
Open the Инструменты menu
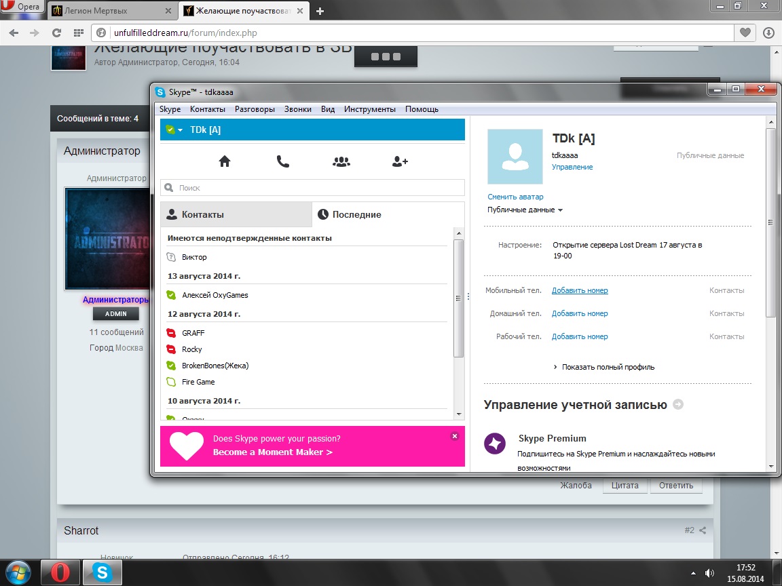(369, 109)
